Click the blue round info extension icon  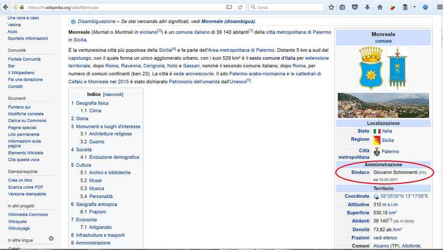[425, 7]
